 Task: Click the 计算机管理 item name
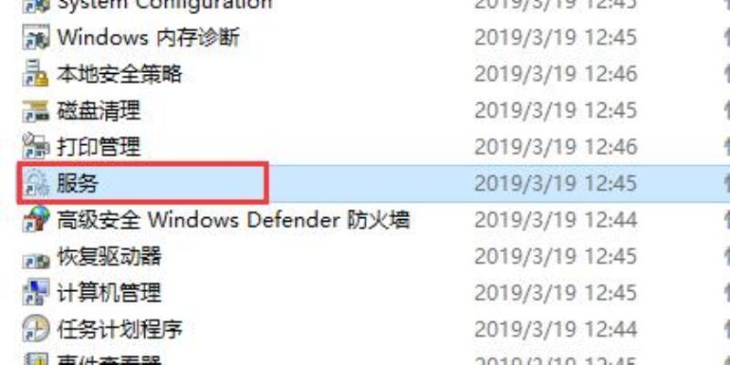(x=109, y=293)
